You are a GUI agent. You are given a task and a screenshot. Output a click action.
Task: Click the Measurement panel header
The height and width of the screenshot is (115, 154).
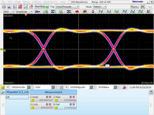pos(53,92)
